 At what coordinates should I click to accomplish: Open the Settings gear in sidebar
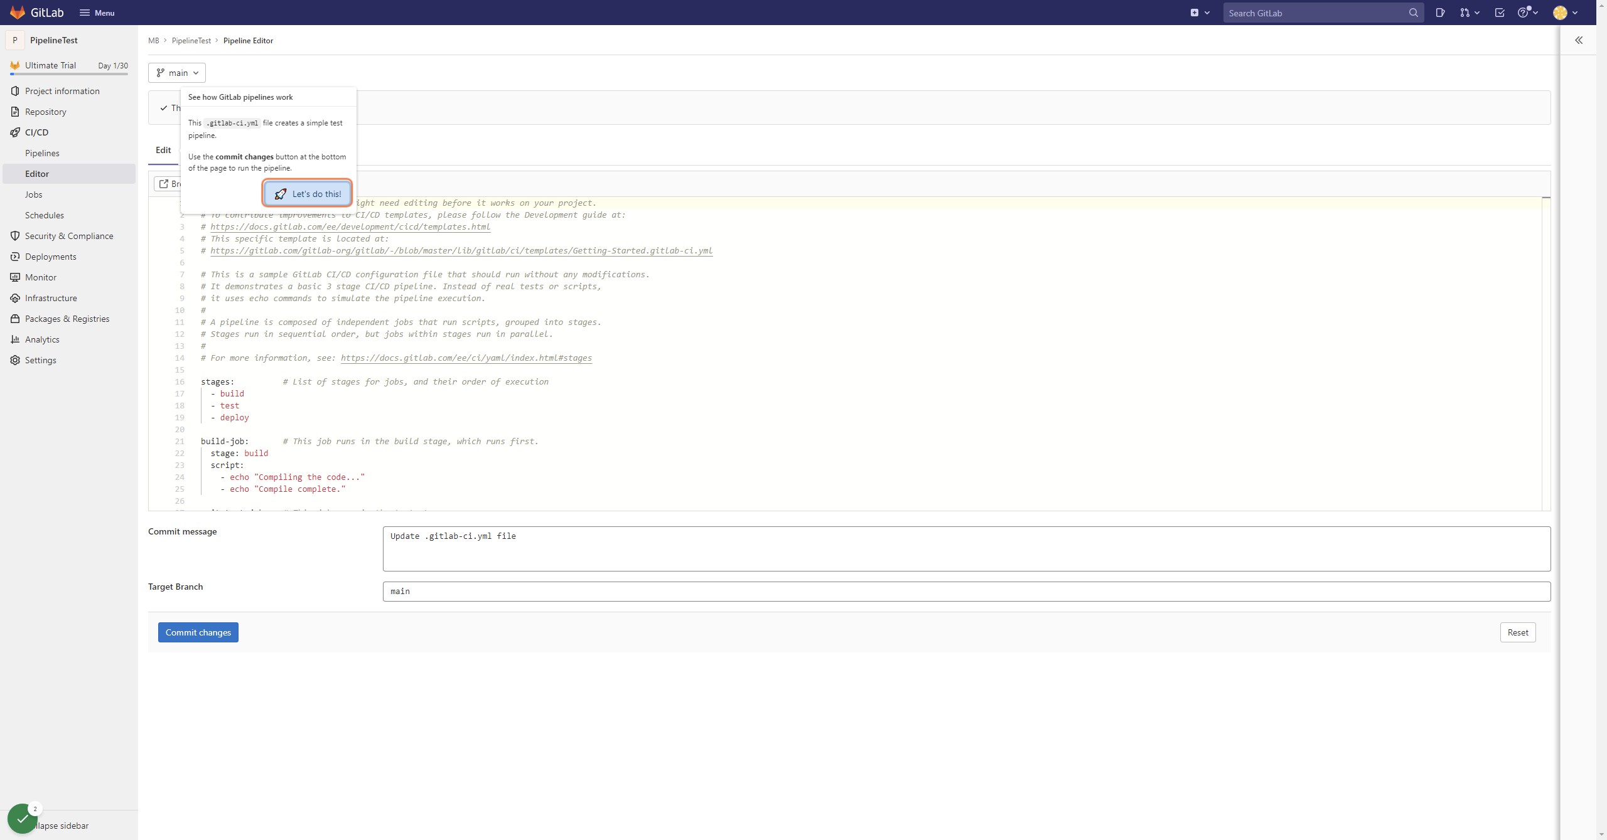69,360
